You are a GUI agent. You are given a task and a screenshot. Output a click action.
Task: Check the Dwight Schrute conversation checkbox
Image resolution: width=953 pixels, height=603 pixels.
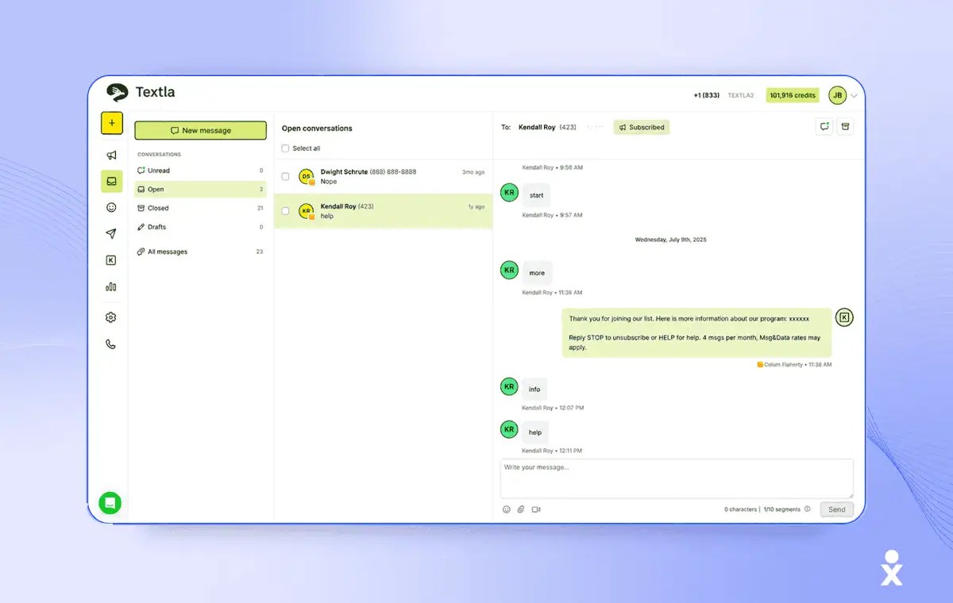(286, 176)
